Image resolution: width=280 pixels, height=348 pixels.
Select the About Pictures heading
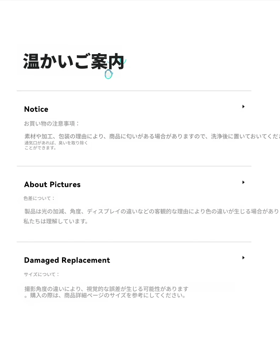pos(52,184)
